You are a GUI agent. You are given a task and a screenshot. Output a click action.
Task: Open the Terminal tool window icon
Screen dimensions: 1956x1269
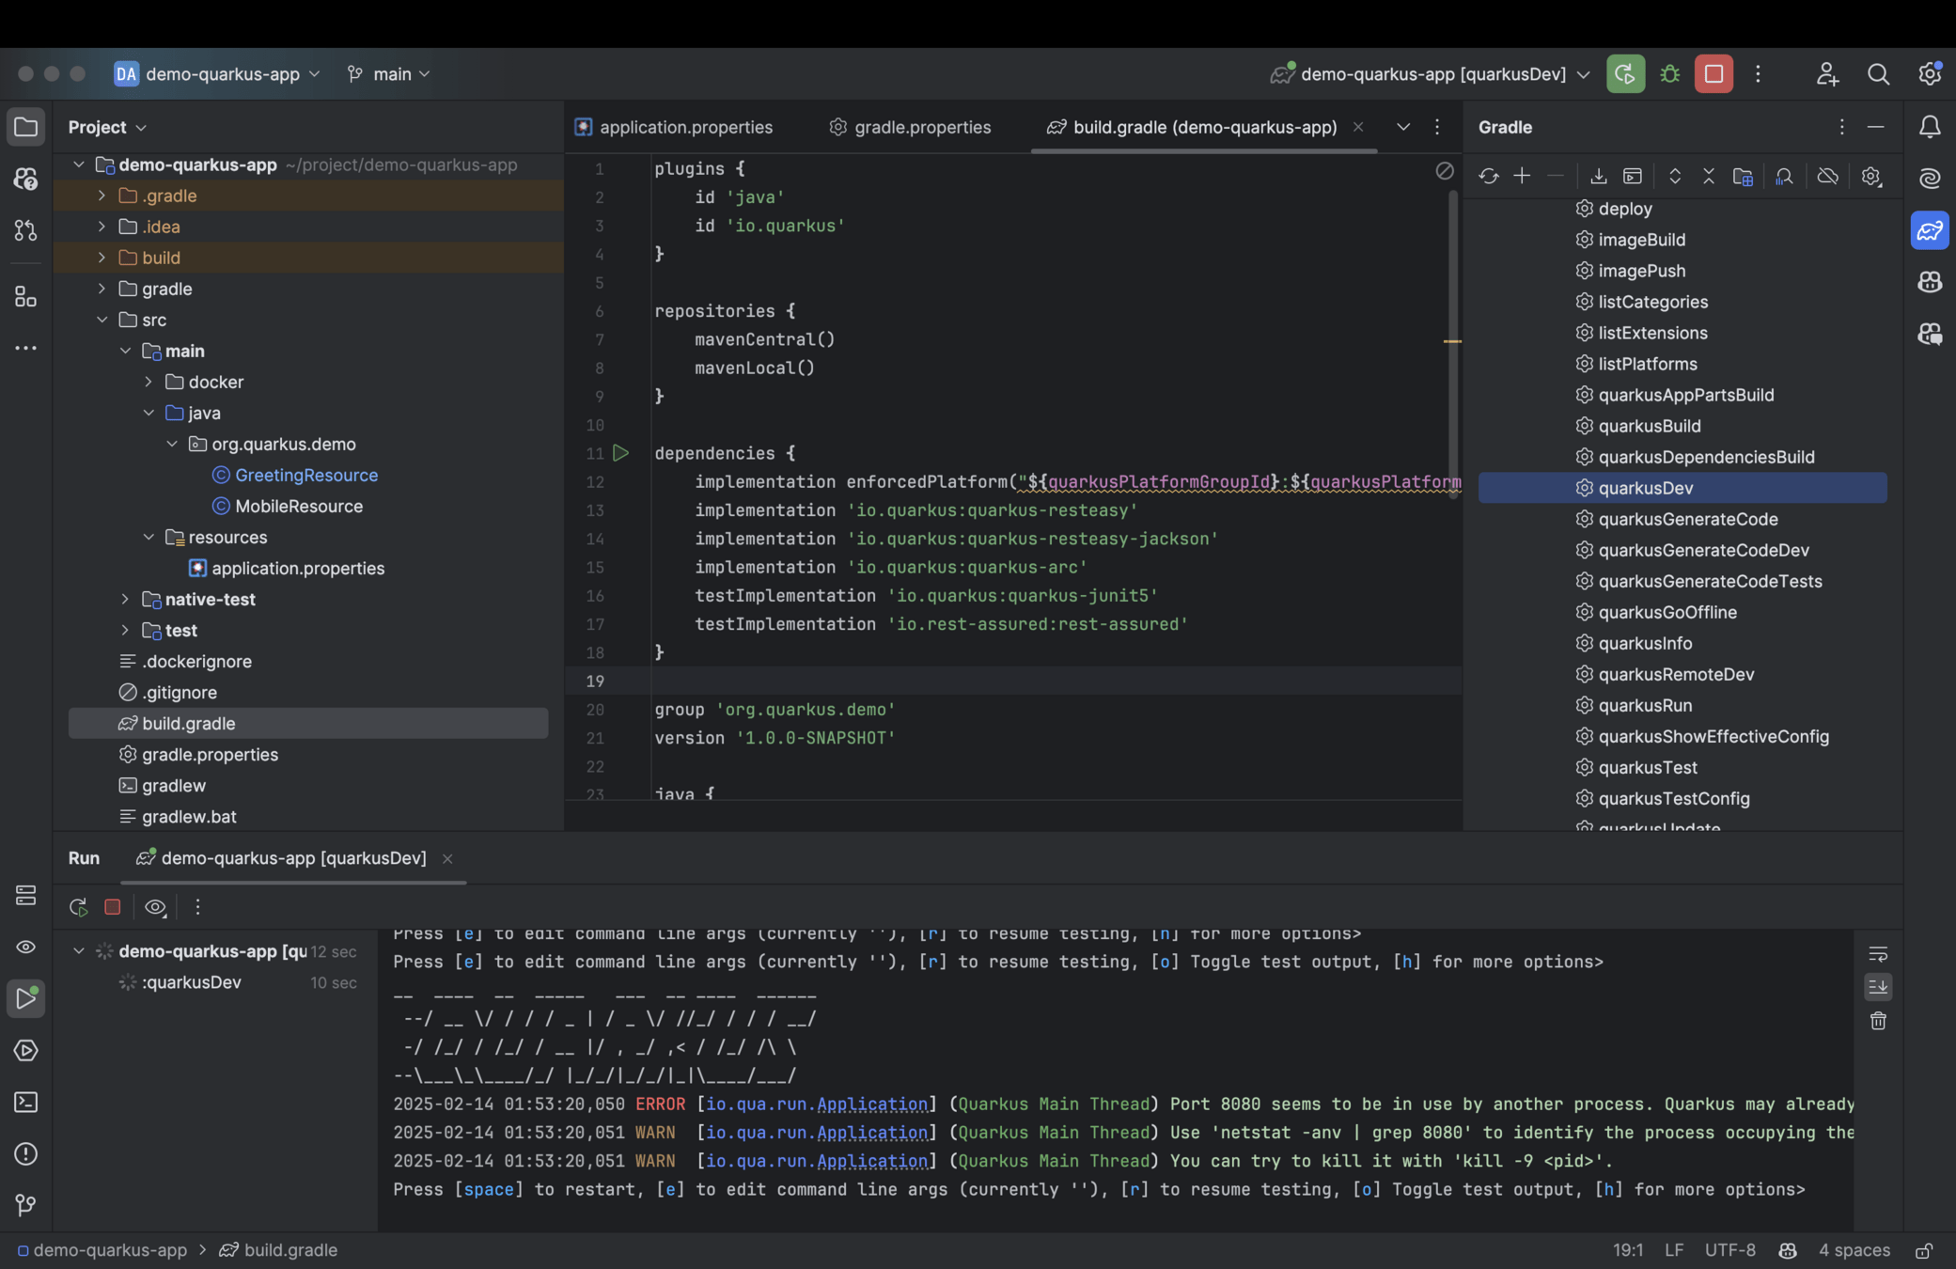(25, 1102)
